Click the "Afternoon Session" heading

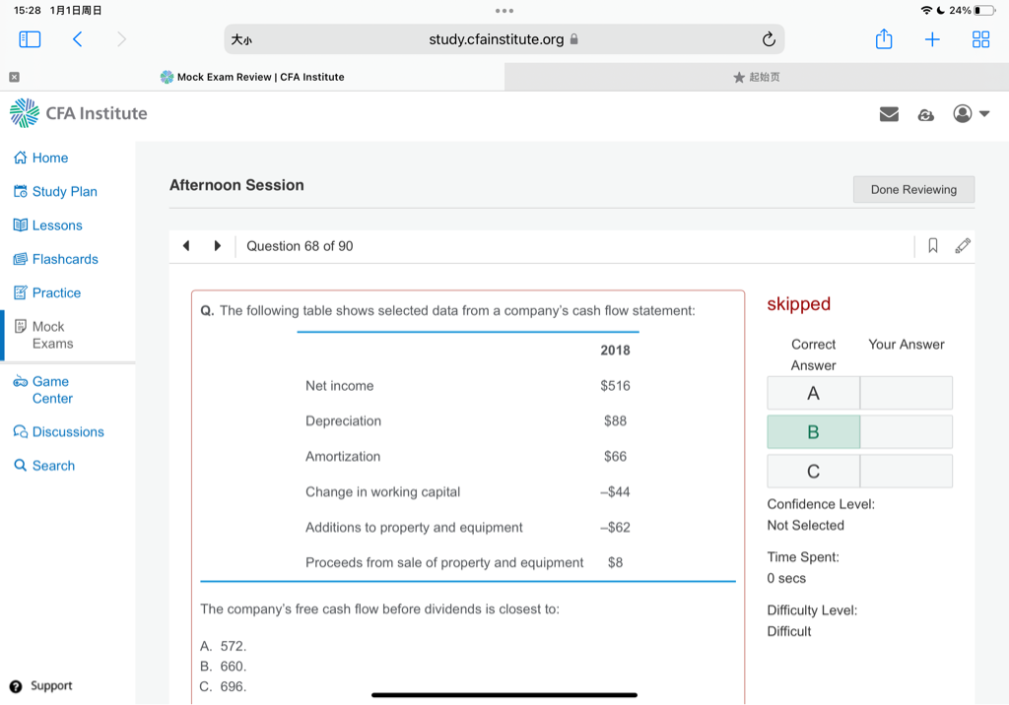pyautogui.click(x=236, y=184)
